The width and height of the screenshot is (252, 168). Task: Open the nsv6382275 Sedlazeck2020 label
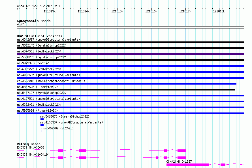pos(39,69)
